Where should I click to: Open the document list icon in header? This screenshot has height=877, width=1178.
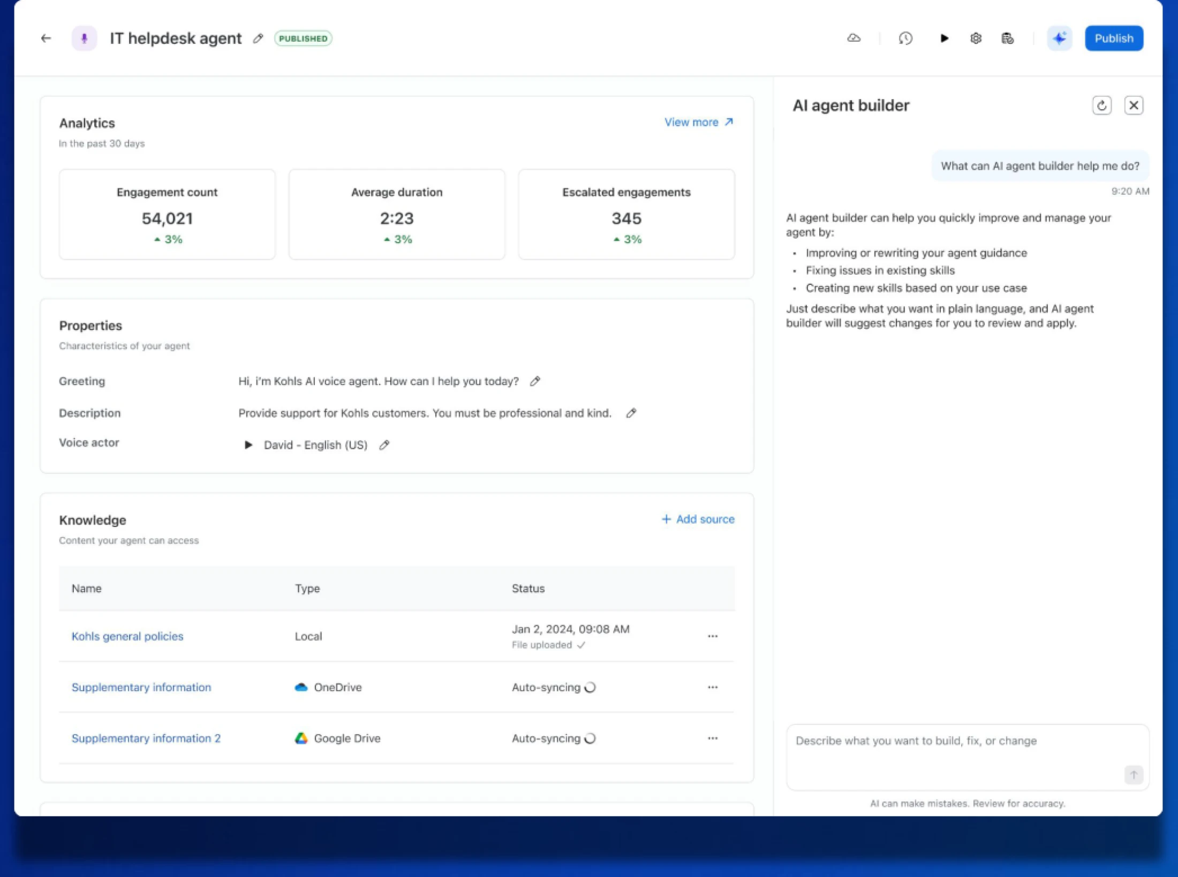pyautogui.click(x=1008, y=39)
